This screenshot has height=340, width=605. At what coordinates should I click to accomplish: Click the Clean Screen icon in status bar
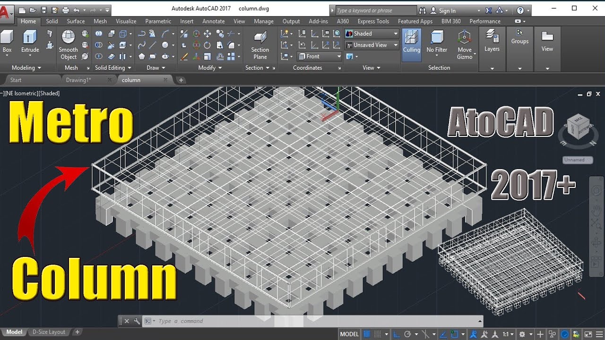pyautogui.click(x=588, y=334)
